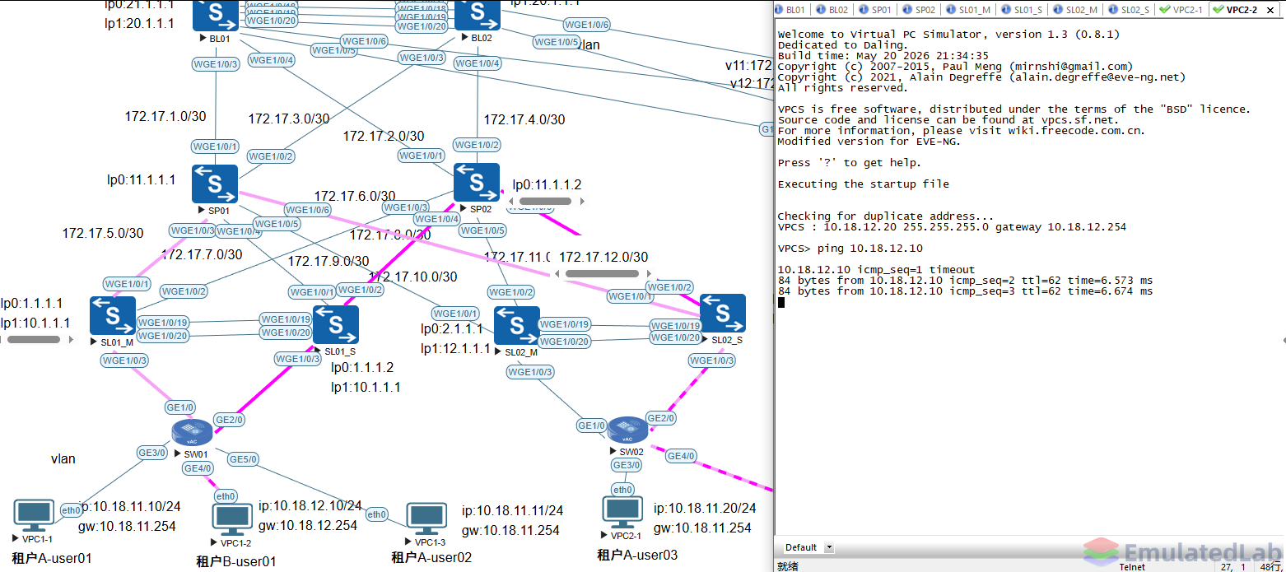Click SW02's GE1/0 interface label
The height and width of the screenshot is (572, 1286).
click(x=591, y=426)
